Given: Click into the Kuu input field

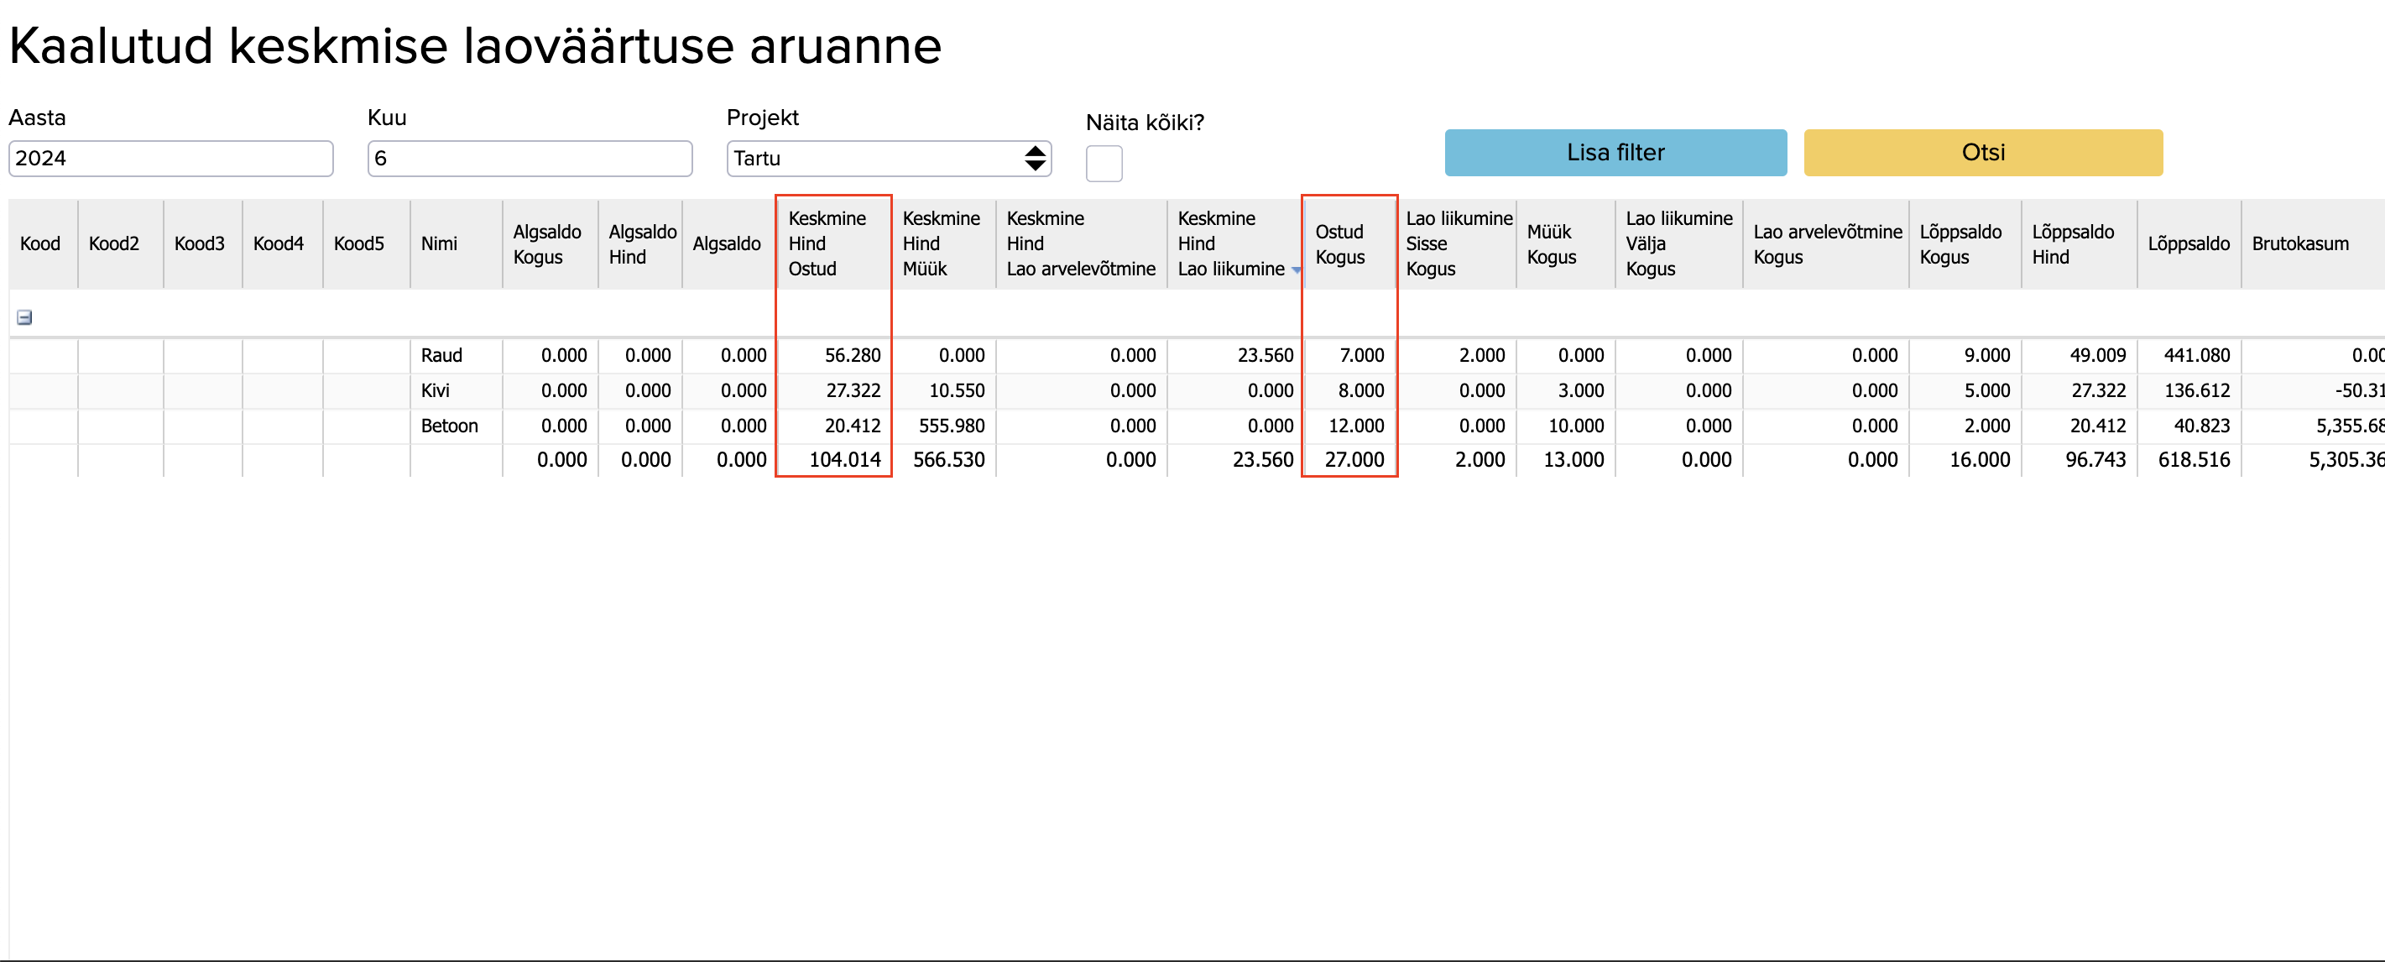Looking at the screenshot, I should pyautogui.click(x=529, y=159).
